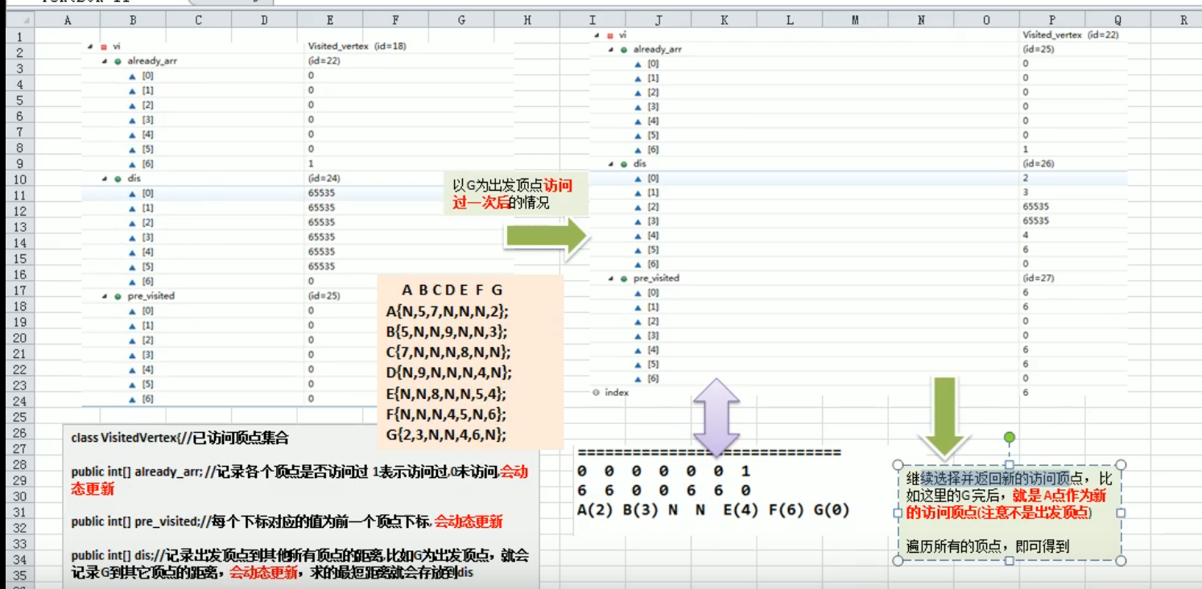Click the line 'A(2) B(3) N N E(4) F(6) G(0)'
The image size is (1202, 589).
pos(713,510)
